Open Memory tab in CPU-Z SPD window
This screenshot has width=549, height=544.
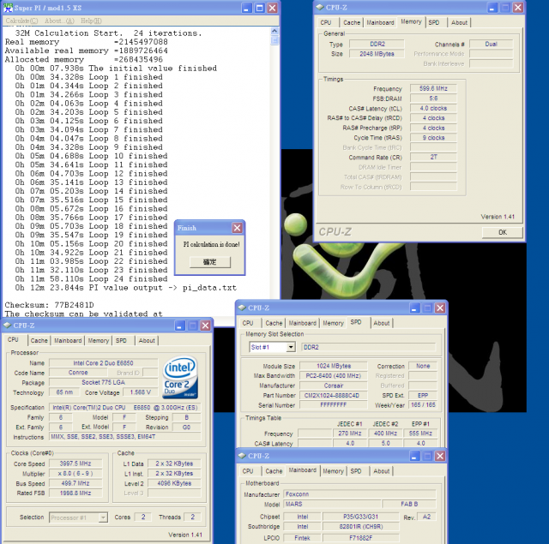333,323
